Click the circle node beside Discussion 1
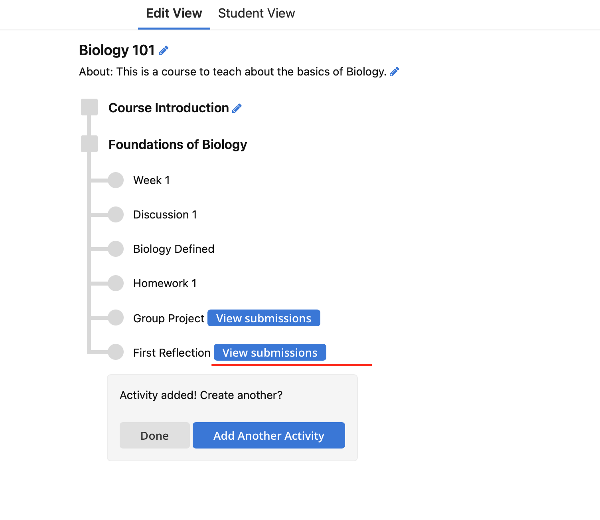The height and width of the screenshot is (520, 600). [x=116, y=214]
